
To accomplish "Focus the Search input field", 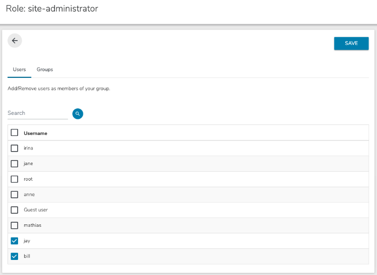I will pos(38,113).
